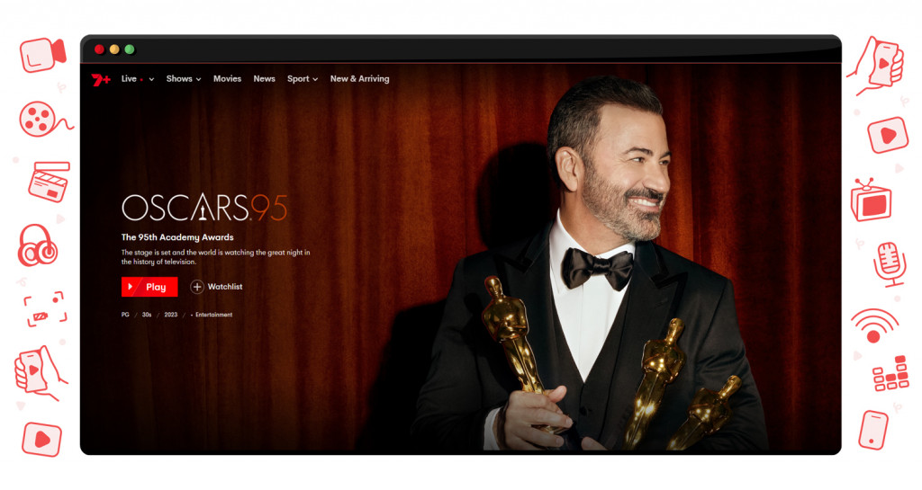Image resolution: width=922 pixels, height=490 pixels.
Task: Click the yellow minimize window dot
Action: pos(114,49)
